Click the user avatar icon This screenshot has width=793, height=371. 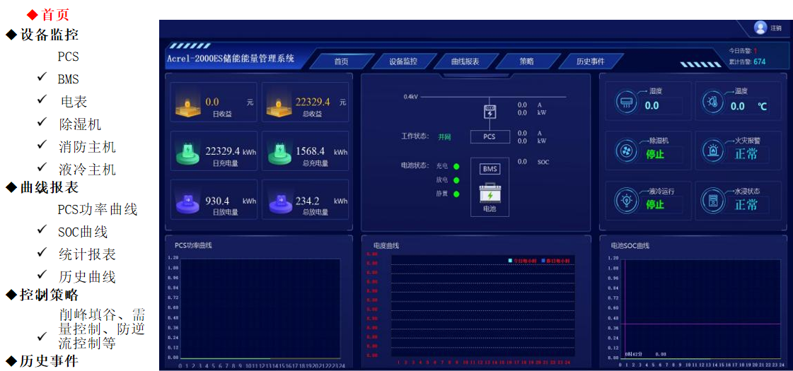760,28
